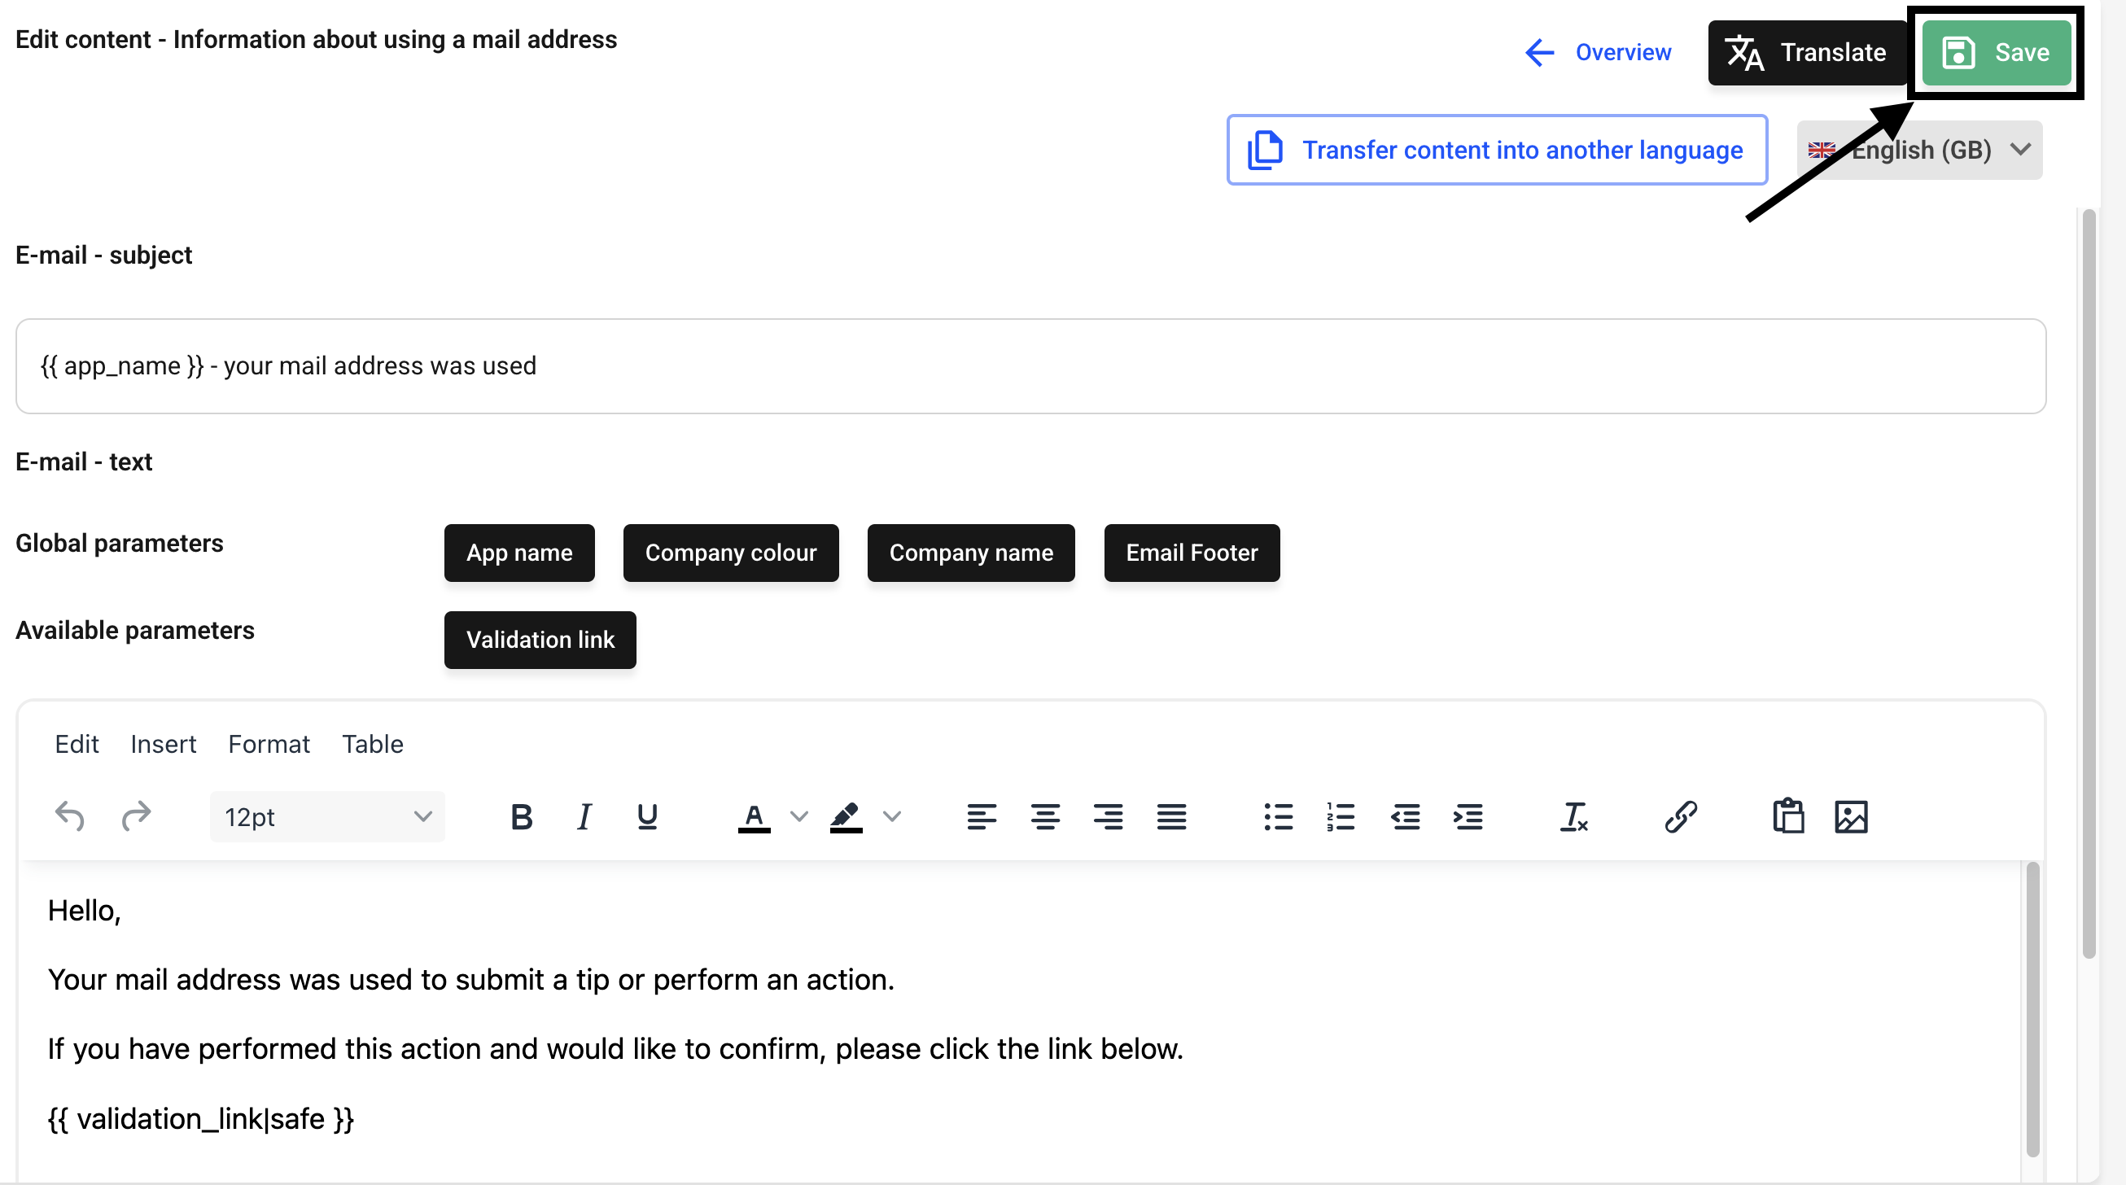This screenshot has width=2126, height=1185.
Task: Click the green Save button
Action: (x=1996, y=53)
